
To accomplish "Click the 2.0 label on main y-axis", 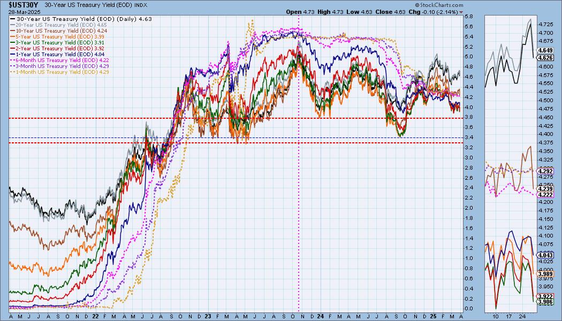I will pos(468,208).
